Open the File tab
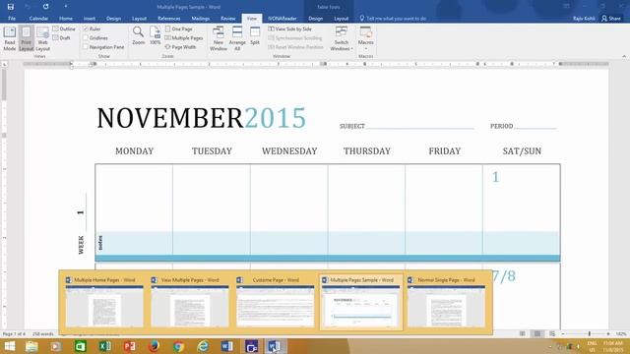This screenshot has width=630, height=354. (x=12, y=19)
